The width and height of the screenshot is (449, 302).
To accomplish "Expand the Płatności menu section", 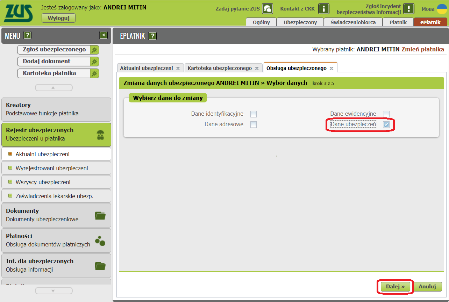I will click(x=56, y=240).
